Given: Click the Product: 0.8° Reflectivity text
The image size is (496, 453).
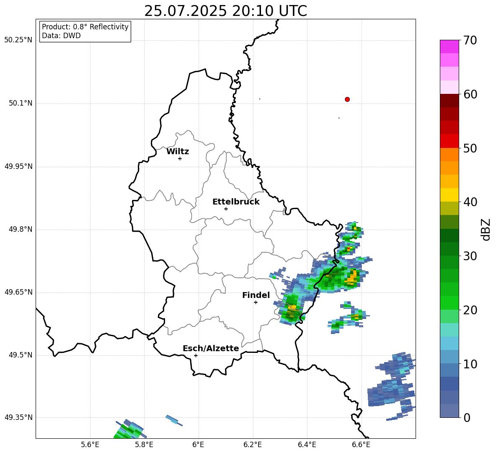Looking at the screenshot, I should (85, 27).
